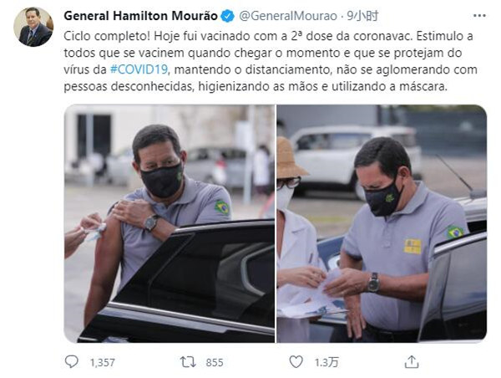
Task: Open the tweet's 9小时 timestamp
Action: click(x=362, y=16)
